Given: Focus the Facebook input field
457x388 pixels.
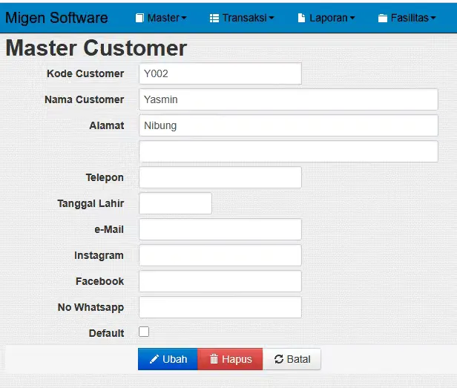Looking at the screenshot, I should (220, 281).
